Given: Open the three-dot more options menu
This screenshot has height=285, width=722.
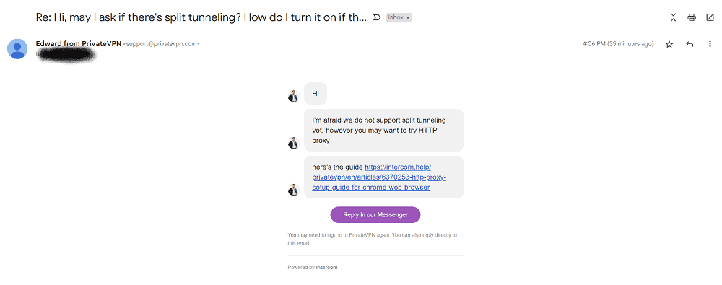Looking at the screenshot, I should pyautogui.click(x=710, y=44).
